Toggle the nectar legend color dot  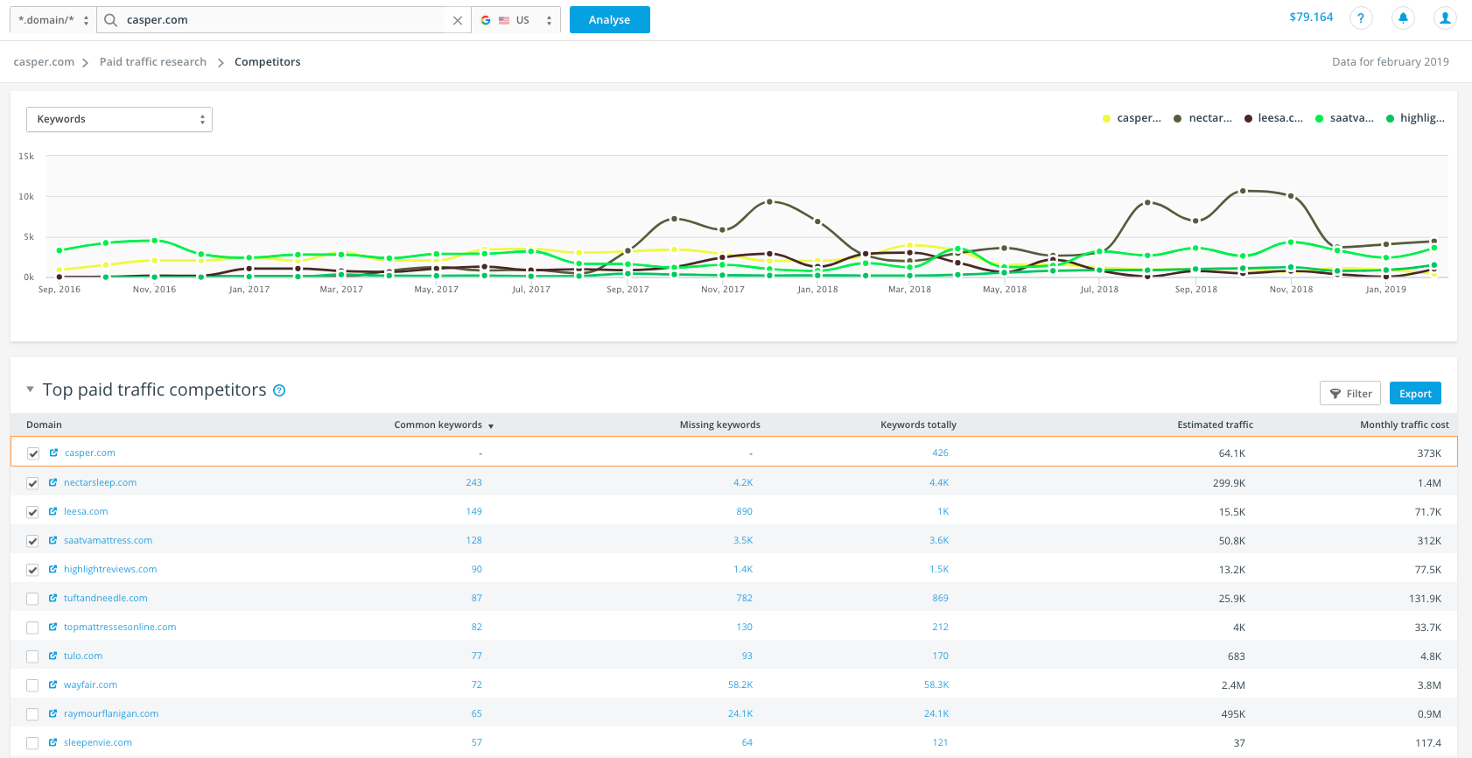pos(1178,118)
